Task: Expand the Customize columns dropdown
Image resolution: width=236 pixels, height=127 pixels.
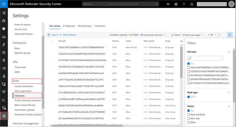Action: coord(153,35)
